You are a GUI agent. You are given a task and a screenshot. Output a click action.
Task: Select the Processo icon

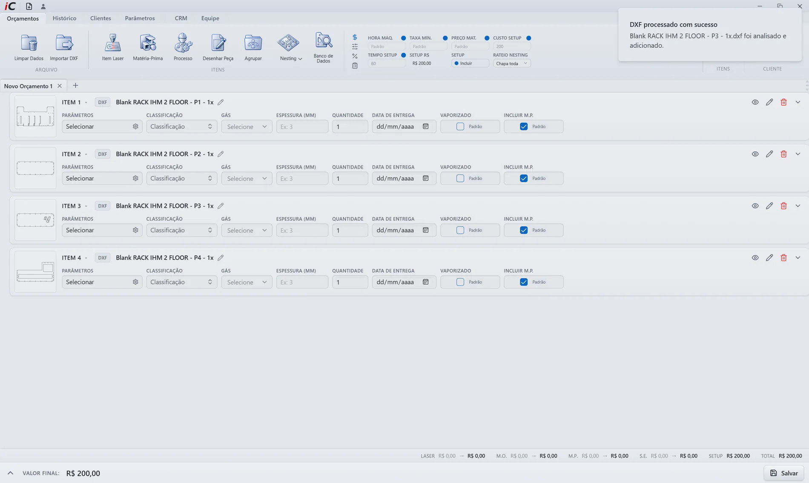(x=183, y=43)
